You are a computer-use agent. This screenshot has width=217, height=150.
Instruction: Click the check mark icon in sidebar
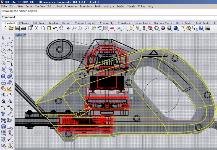pyautogui.click(x=10, y=139)
